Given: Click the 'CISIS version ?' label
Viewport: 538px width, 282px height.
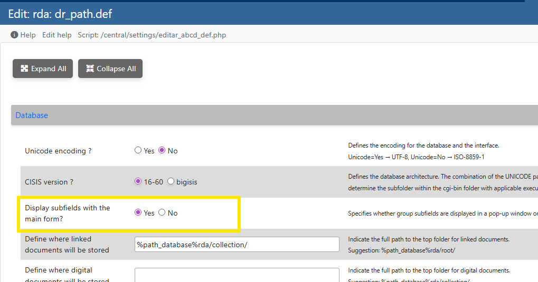Looking at the screenshot, I should (x=49, y=182).
